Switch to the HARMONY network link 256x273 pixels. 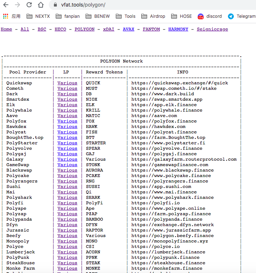tap(178, 29)
